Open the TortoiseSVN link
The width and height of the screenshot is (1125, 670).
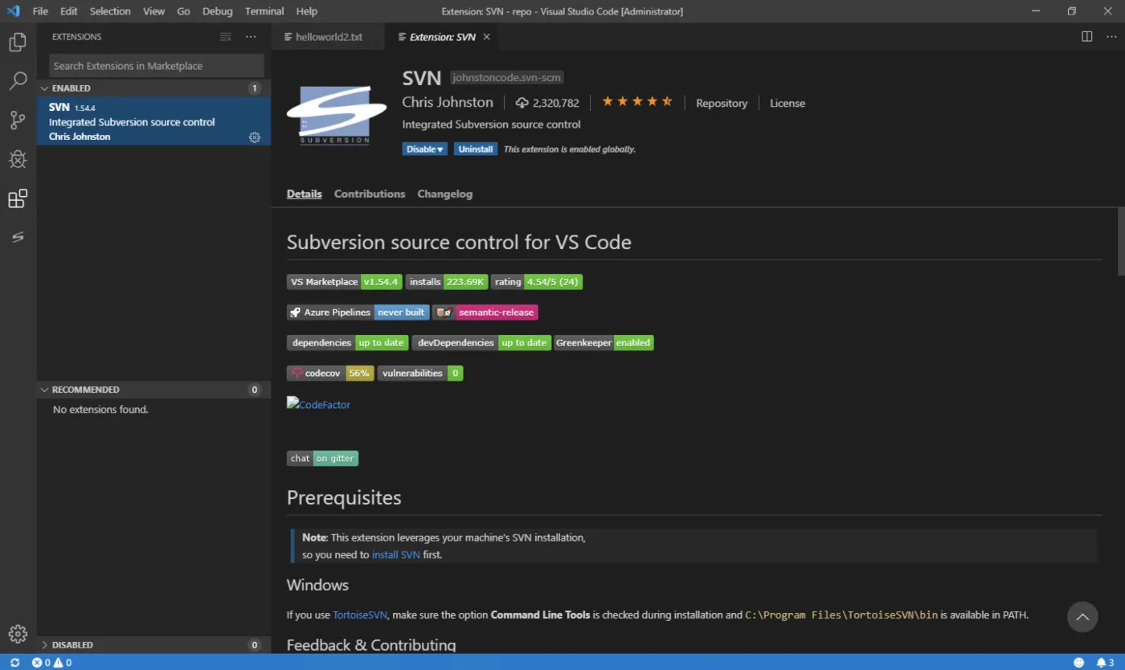pyautogui.click(x=360, y=615)
